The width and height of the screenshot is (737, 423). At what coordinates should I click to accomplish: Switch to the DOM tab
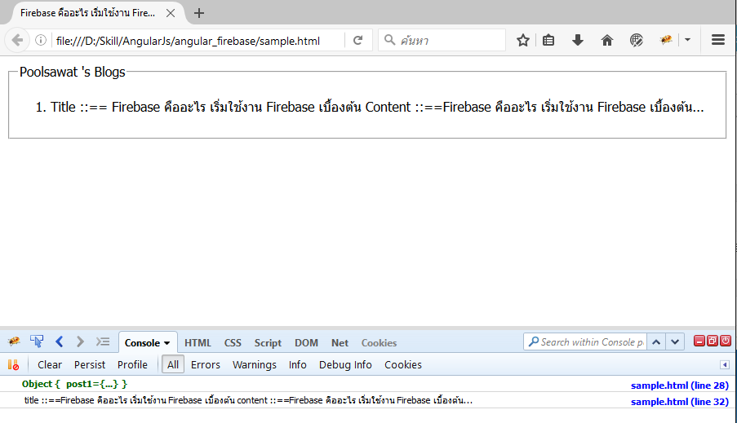click(x=306, y=342)
